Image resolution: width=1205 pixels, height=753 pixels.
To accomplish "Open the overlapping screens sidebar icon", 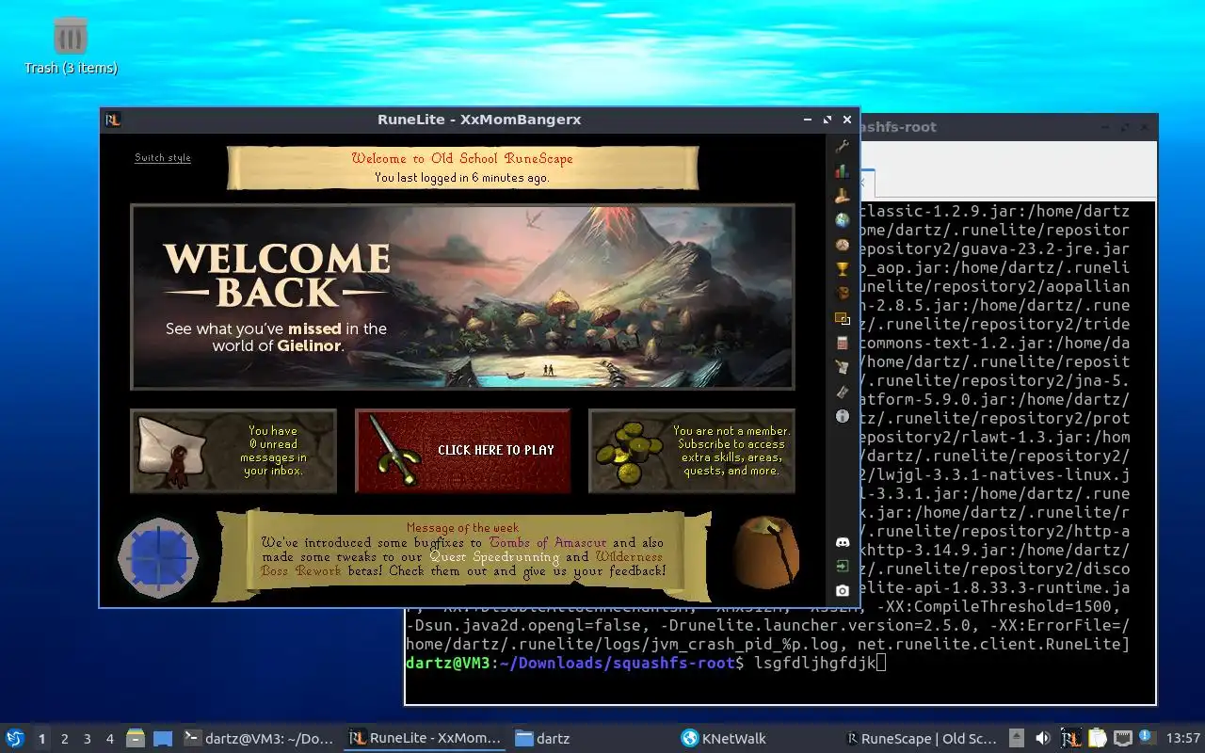I will (842, 318).
